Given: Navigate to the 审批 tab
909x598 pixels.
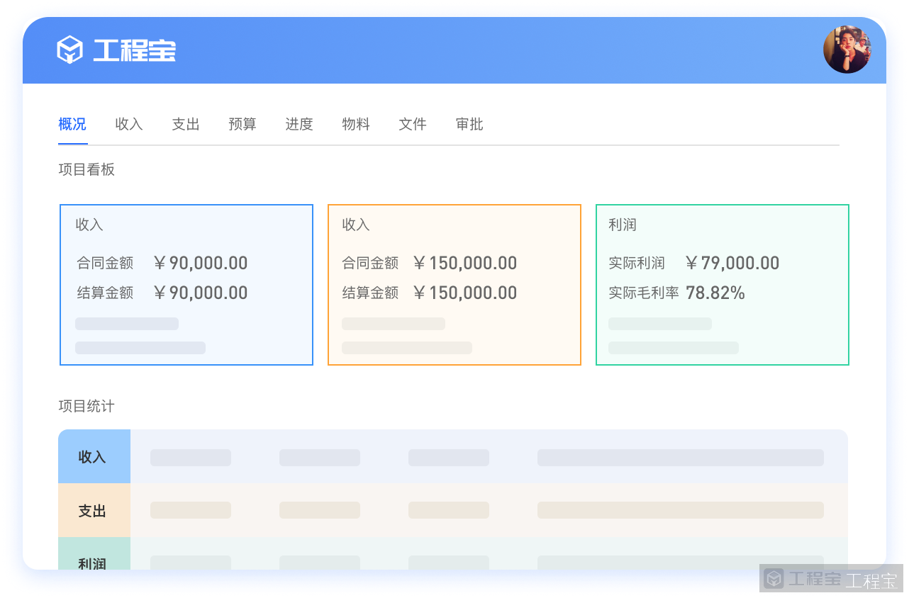Looking at the screenshot, I should (469, 125).
